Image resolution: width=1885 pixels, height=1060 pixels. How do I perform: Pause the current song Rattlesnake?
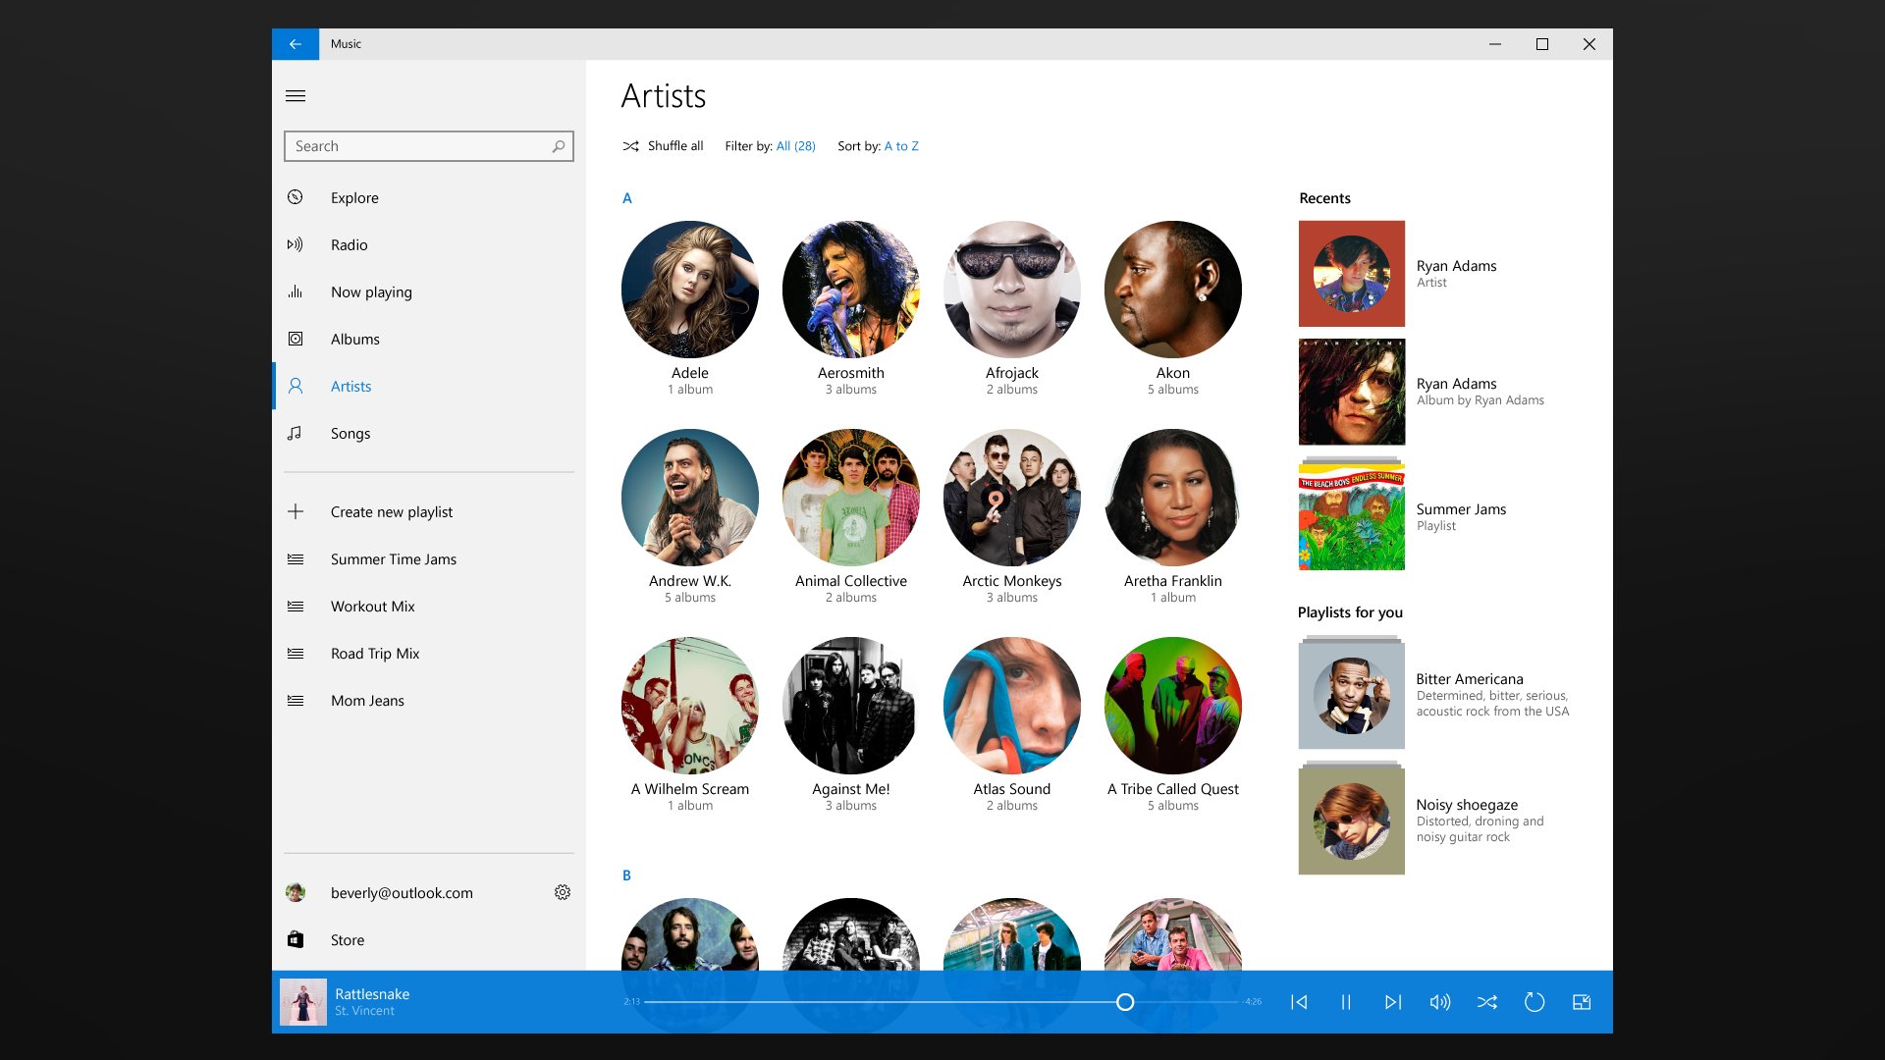coord(1346,1002)
